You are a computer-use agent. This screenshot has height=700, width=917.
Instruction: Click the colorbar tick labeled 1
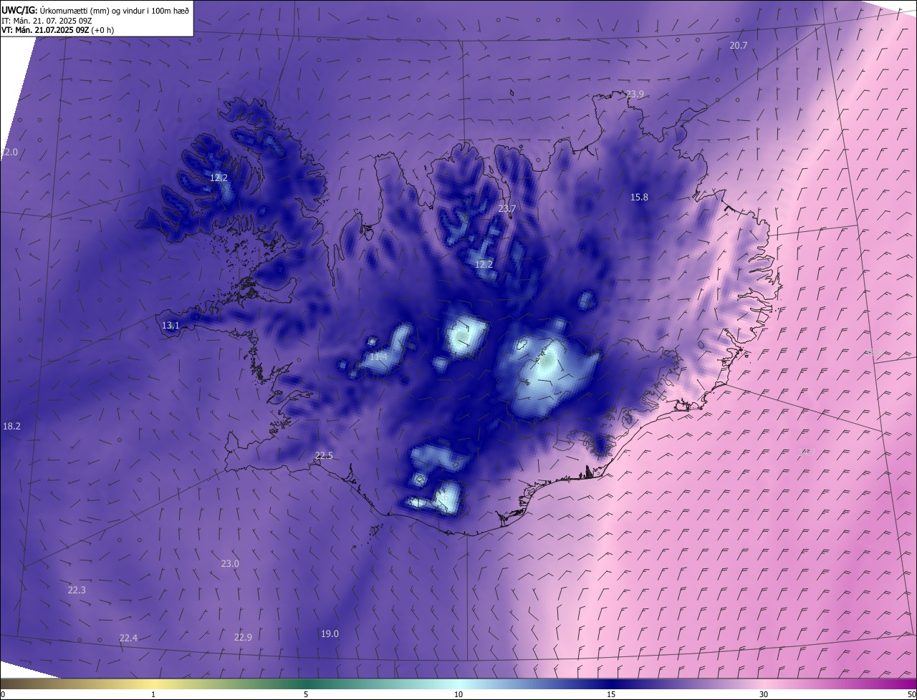[153, 694]
